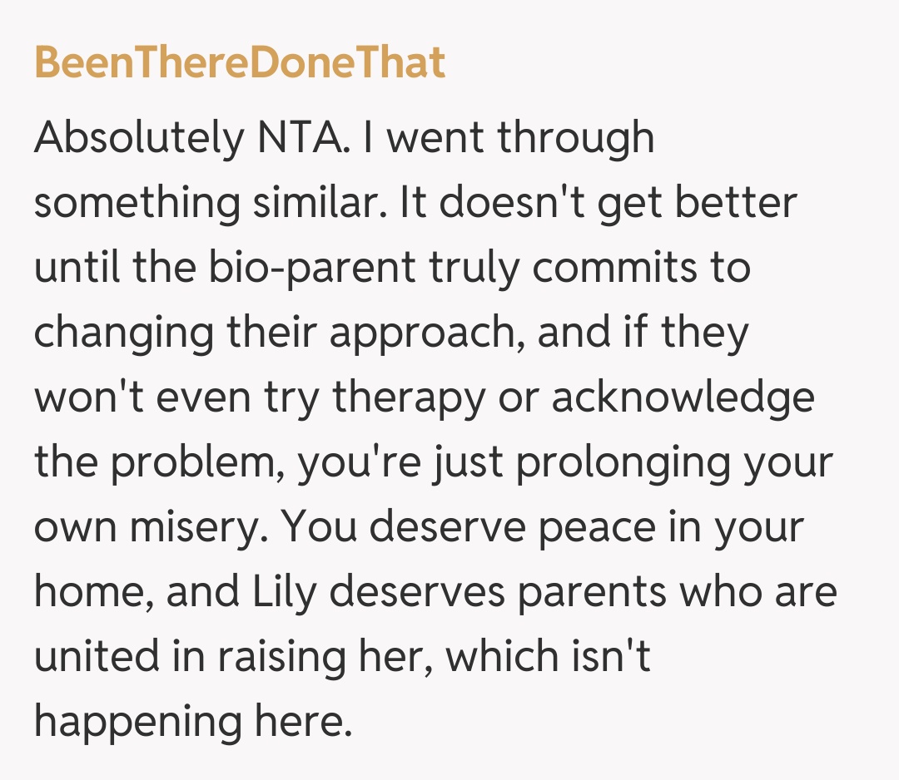
Task: Open the BeenThereDoneThat user profile
Action: click(240, 62)
